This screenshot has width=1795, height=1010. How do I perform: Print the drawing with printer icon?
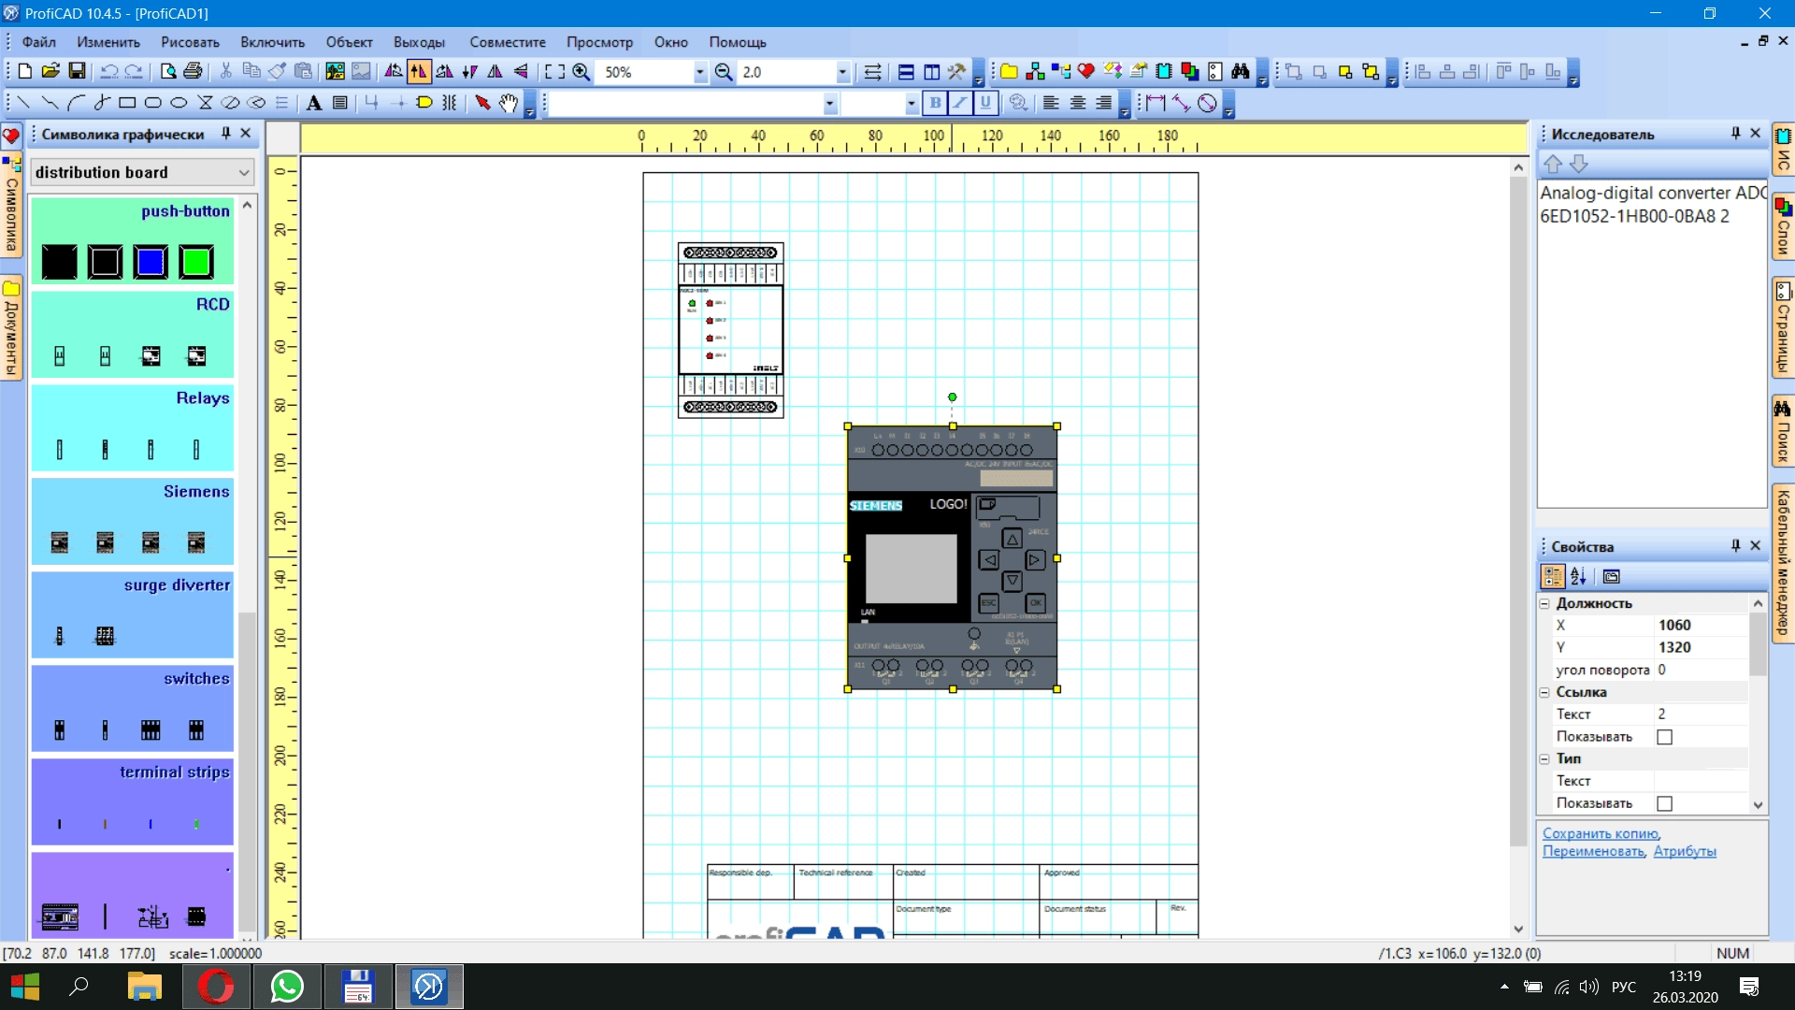click(193, 72)
